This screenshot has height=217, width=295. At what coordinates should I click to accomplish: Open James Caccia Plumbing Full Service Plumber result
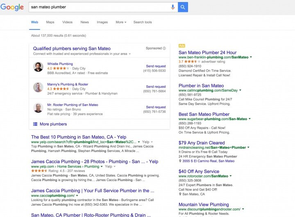click(x=93, y=191)
